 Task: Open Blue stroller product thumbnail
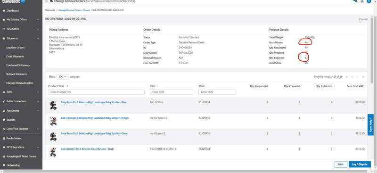(x=53, y=106)
